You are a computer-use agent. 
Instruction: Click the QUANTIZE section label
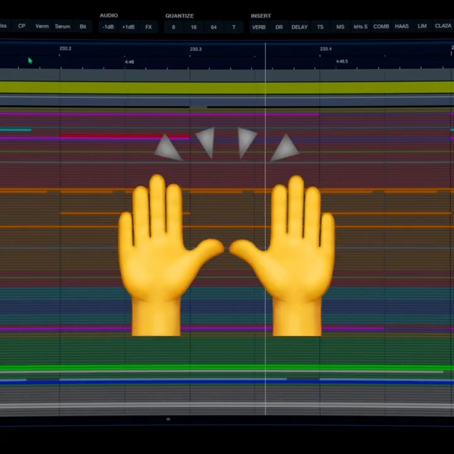tap(180, 16)
